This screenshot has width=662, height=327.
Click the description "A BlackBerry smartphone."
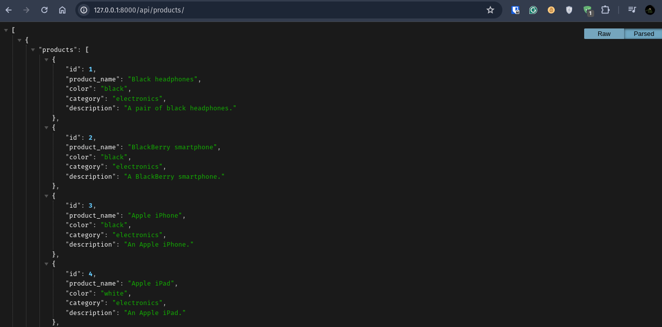coord(174,176)
